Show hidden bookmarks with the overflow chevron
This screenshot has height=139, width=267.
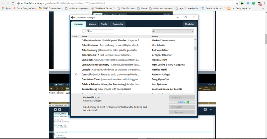[263, 8]
